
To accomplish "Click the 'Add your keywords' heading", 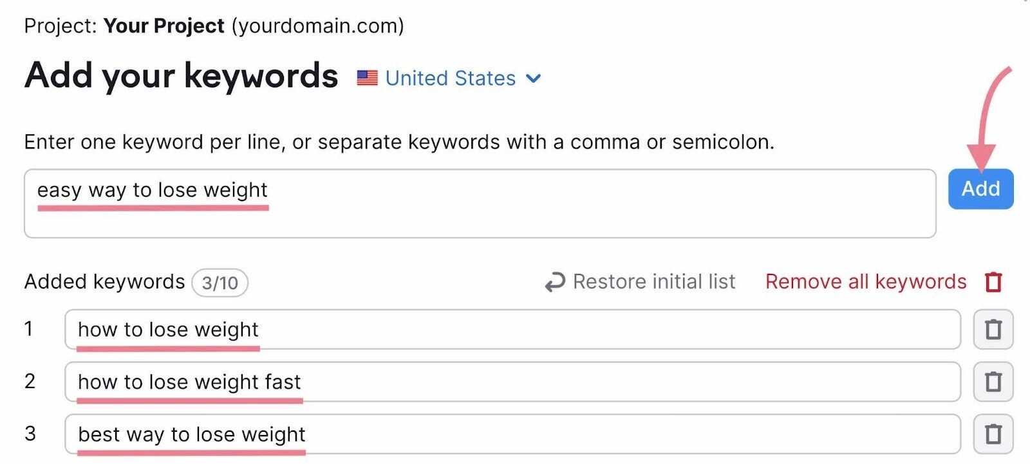I will coord(181,76).
